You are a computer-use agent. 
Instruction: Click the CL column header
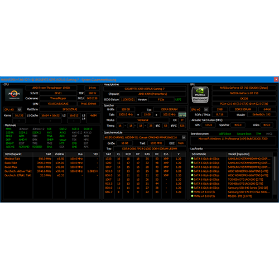119,154
